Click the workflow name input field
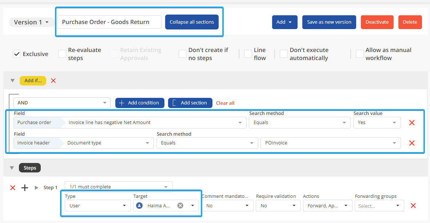The width and height of the screenshot is (430, 223). coord(109,22)
